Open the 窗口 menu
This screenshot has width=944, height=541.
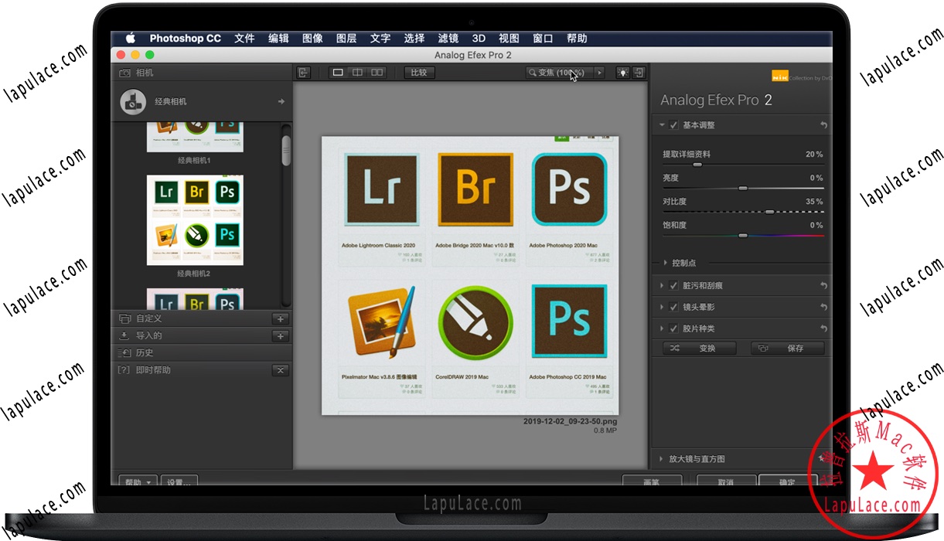click(x=543, y=38)
